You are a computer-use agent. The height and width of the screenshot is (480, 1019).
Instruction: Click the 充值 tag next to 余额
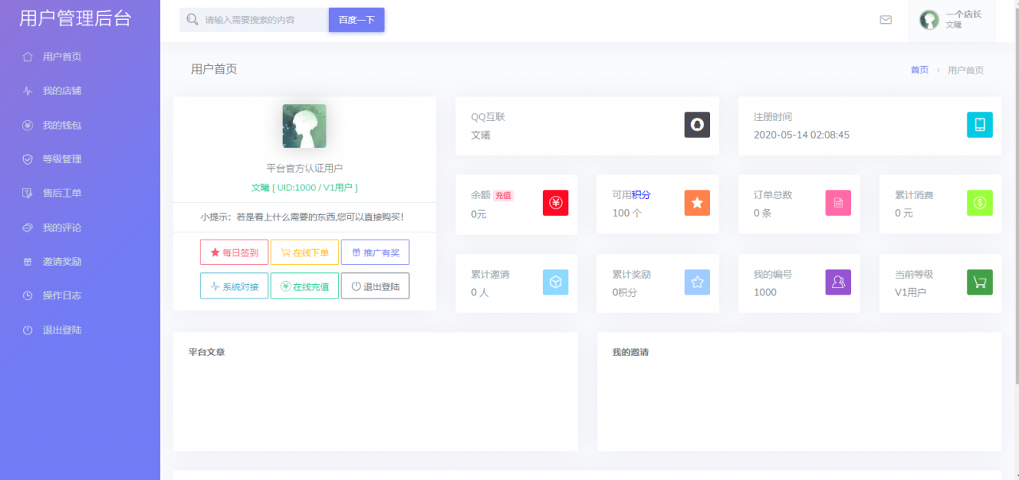[502, 195]
